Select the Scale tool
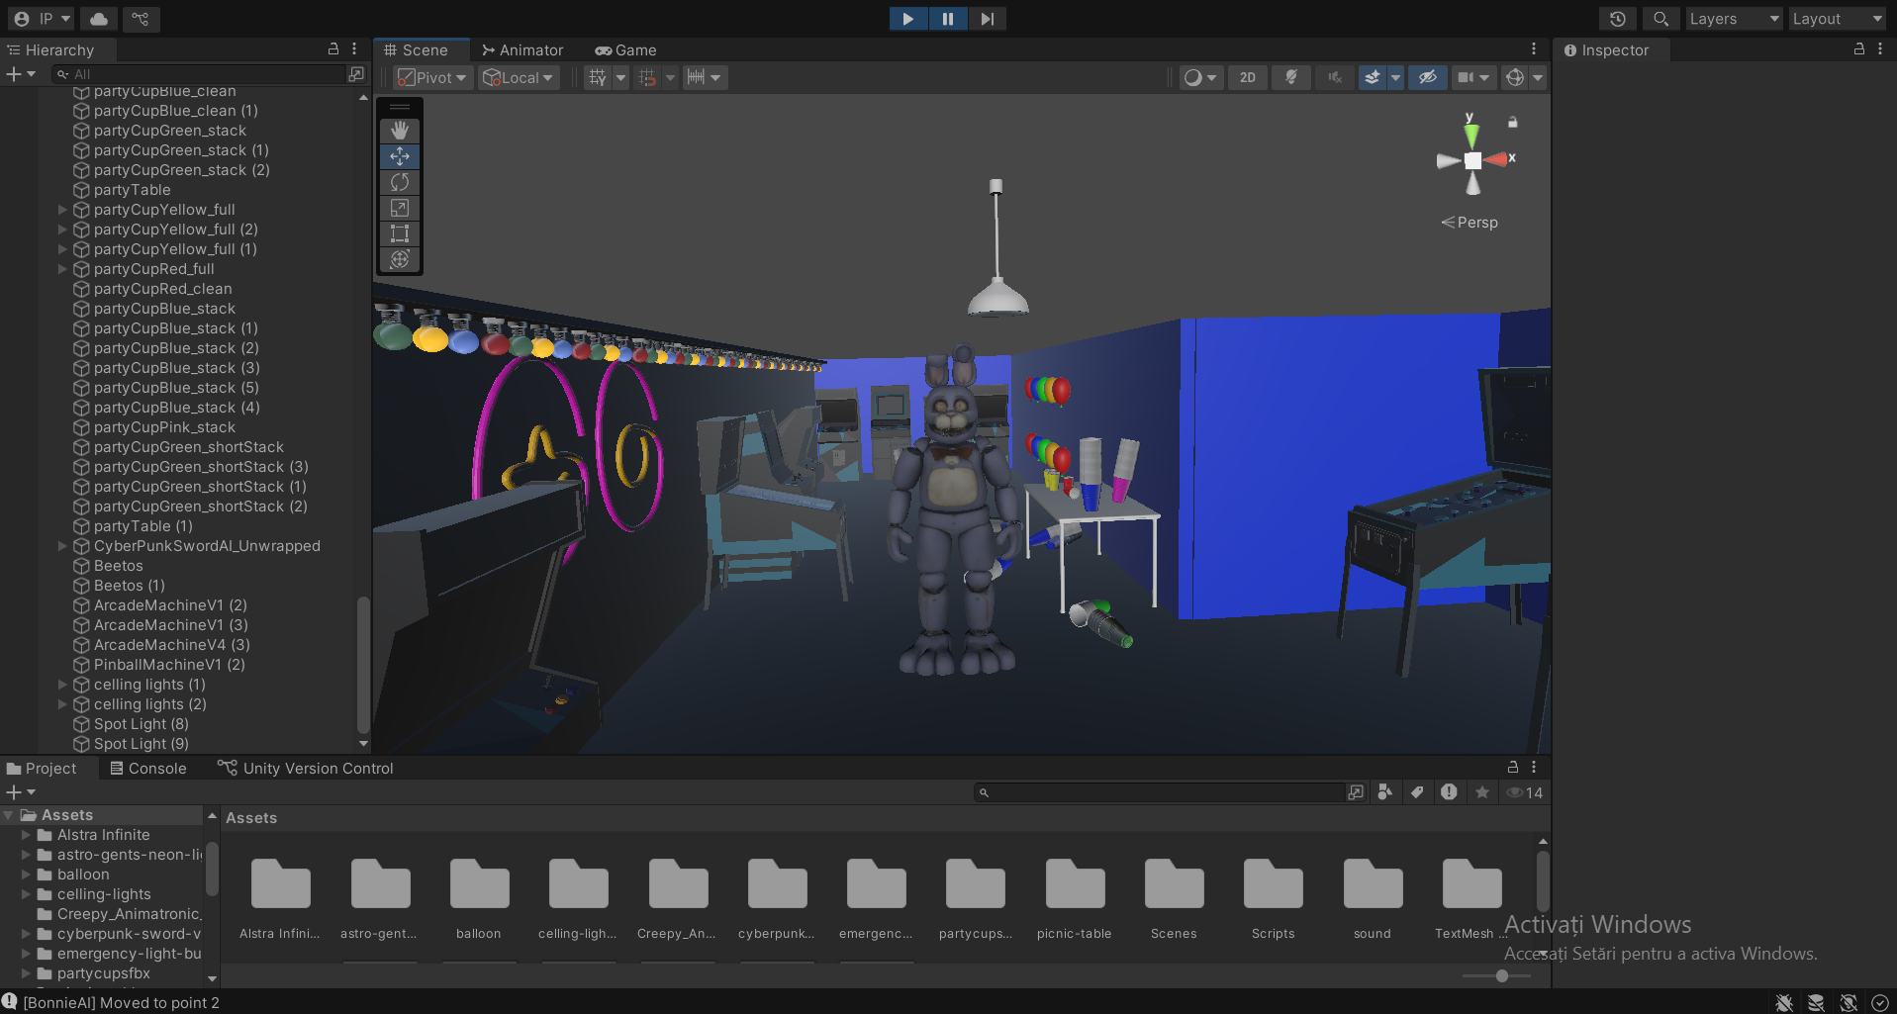 click(400, 208)
